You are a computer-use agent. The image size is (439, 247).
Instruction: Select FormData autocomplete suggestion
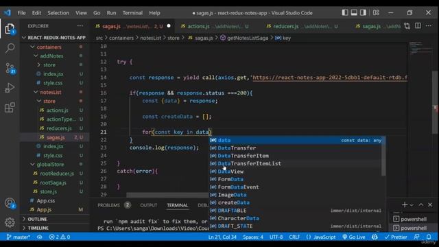click(296, 179)
